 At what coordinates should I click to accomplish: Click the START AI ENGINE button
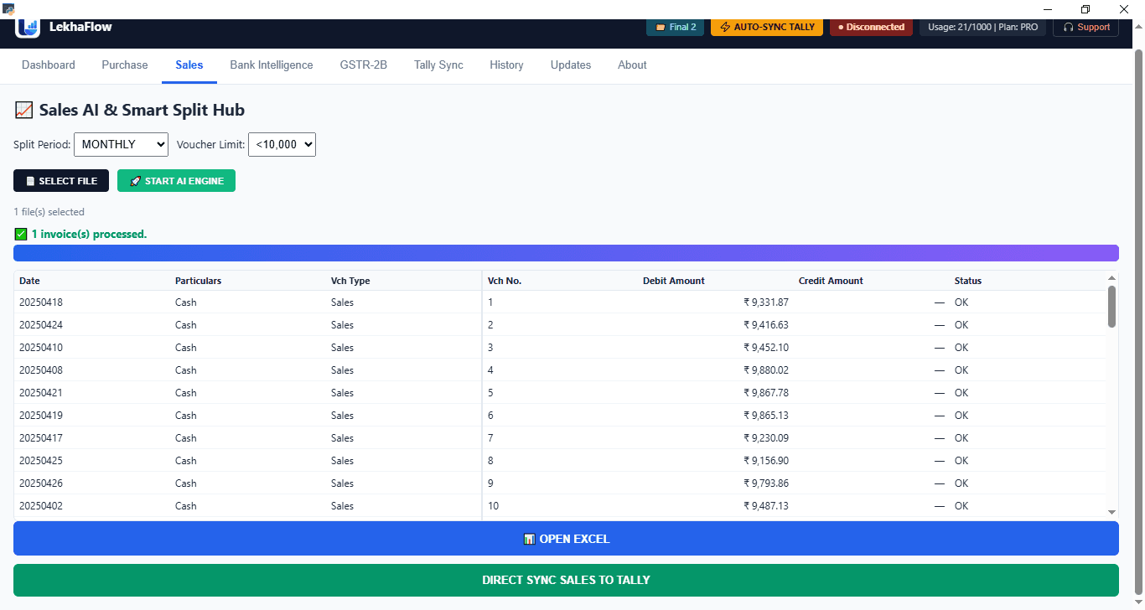[x=176, y=181]
